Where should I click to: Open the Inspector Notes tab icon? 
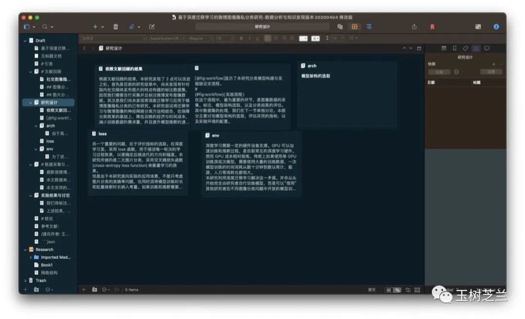pos(444,48)
